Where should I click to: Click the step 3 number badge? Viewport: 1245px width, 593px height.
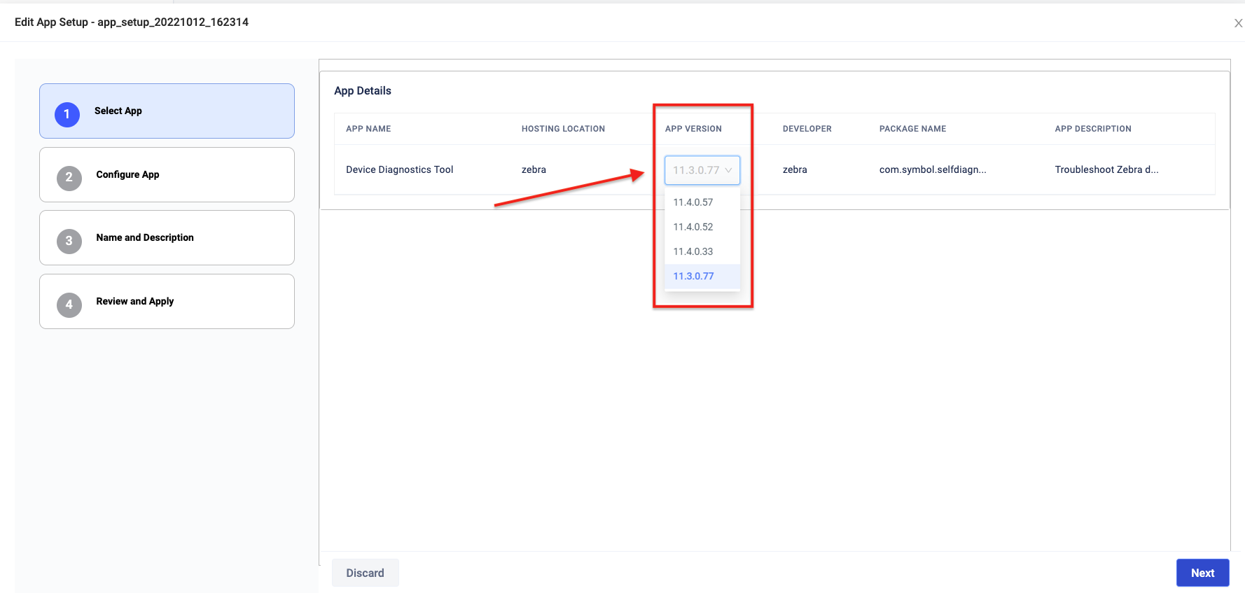(69, 241)
